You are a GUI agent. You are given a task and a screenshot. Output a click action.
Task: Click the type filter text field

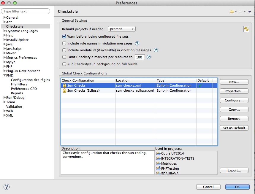click(26, 11)
